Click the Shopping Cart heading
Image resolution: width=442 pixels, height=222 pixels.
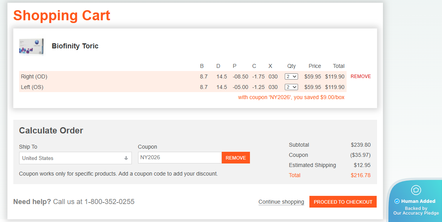coord(62,16)
